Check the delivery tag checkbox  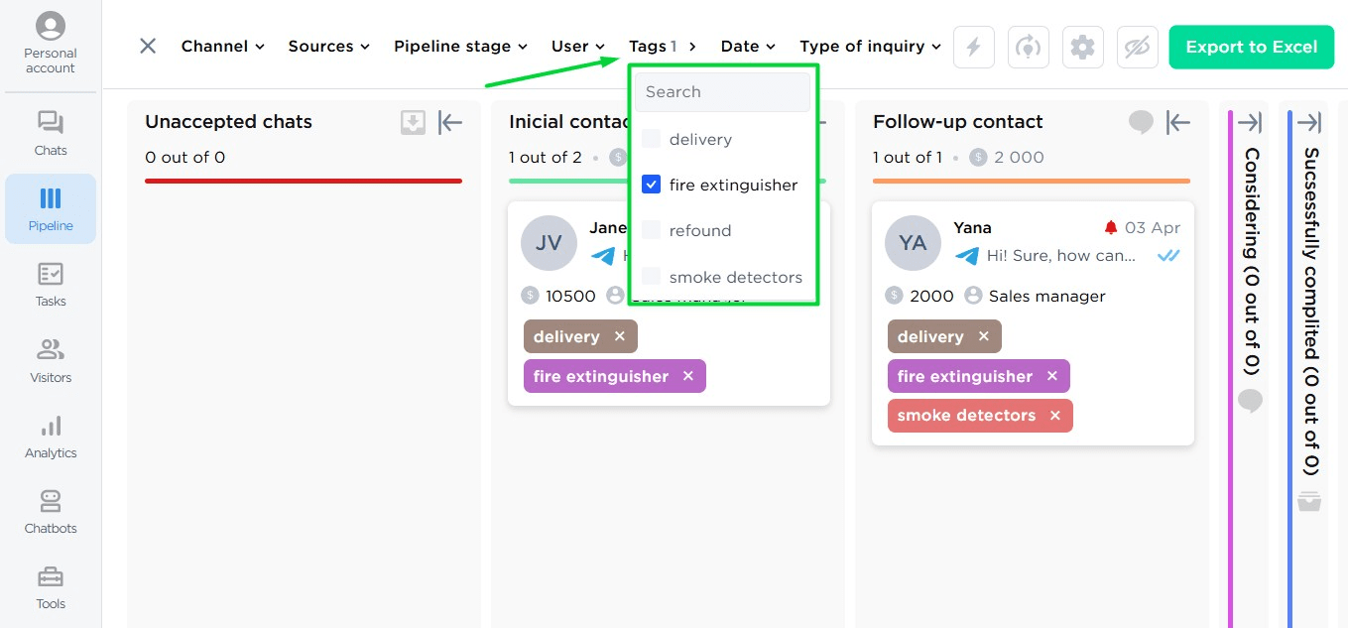652,139
